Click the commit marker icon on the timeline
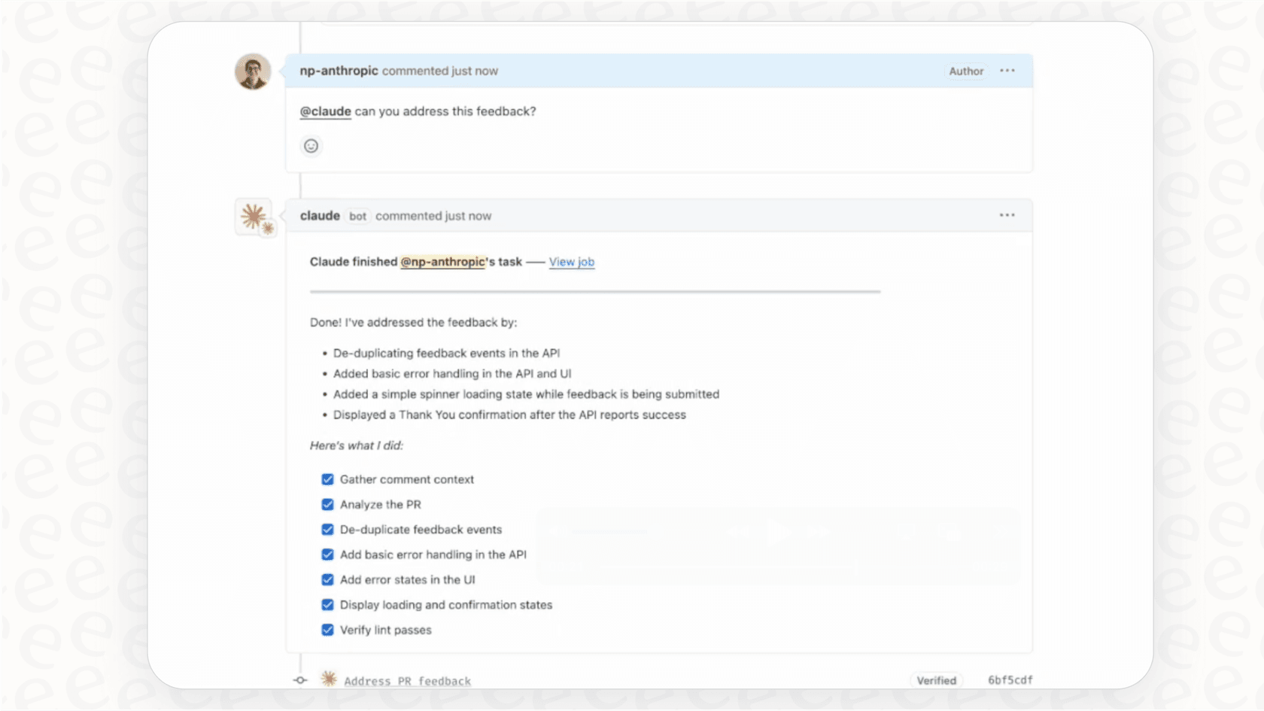The width and height of the screenshot is (1264, 711). coord(299,679)
